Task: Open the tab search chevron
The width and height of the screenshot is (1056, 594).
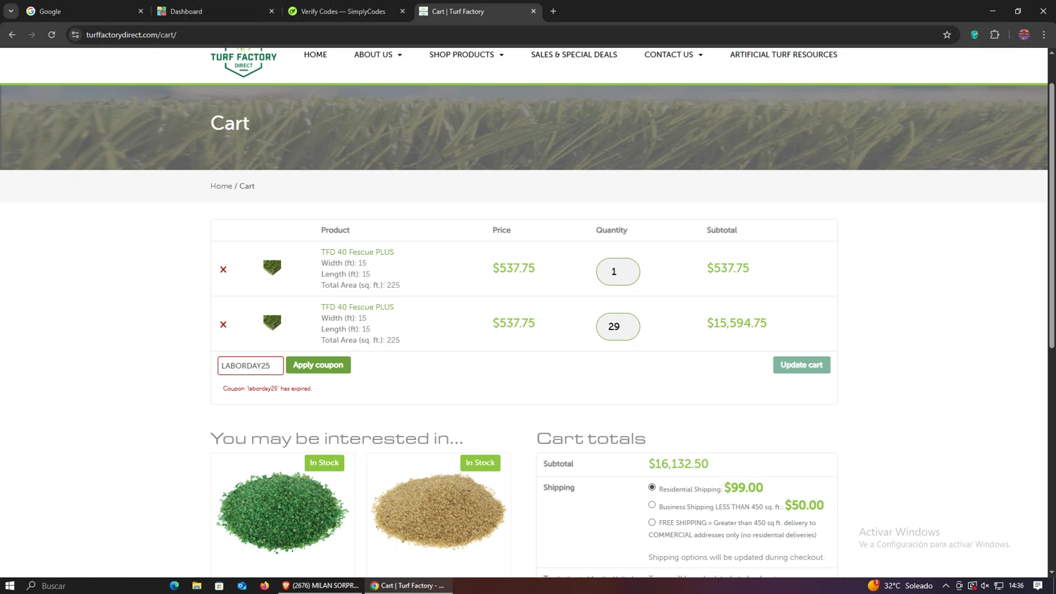Action: [x=11, y=11]
